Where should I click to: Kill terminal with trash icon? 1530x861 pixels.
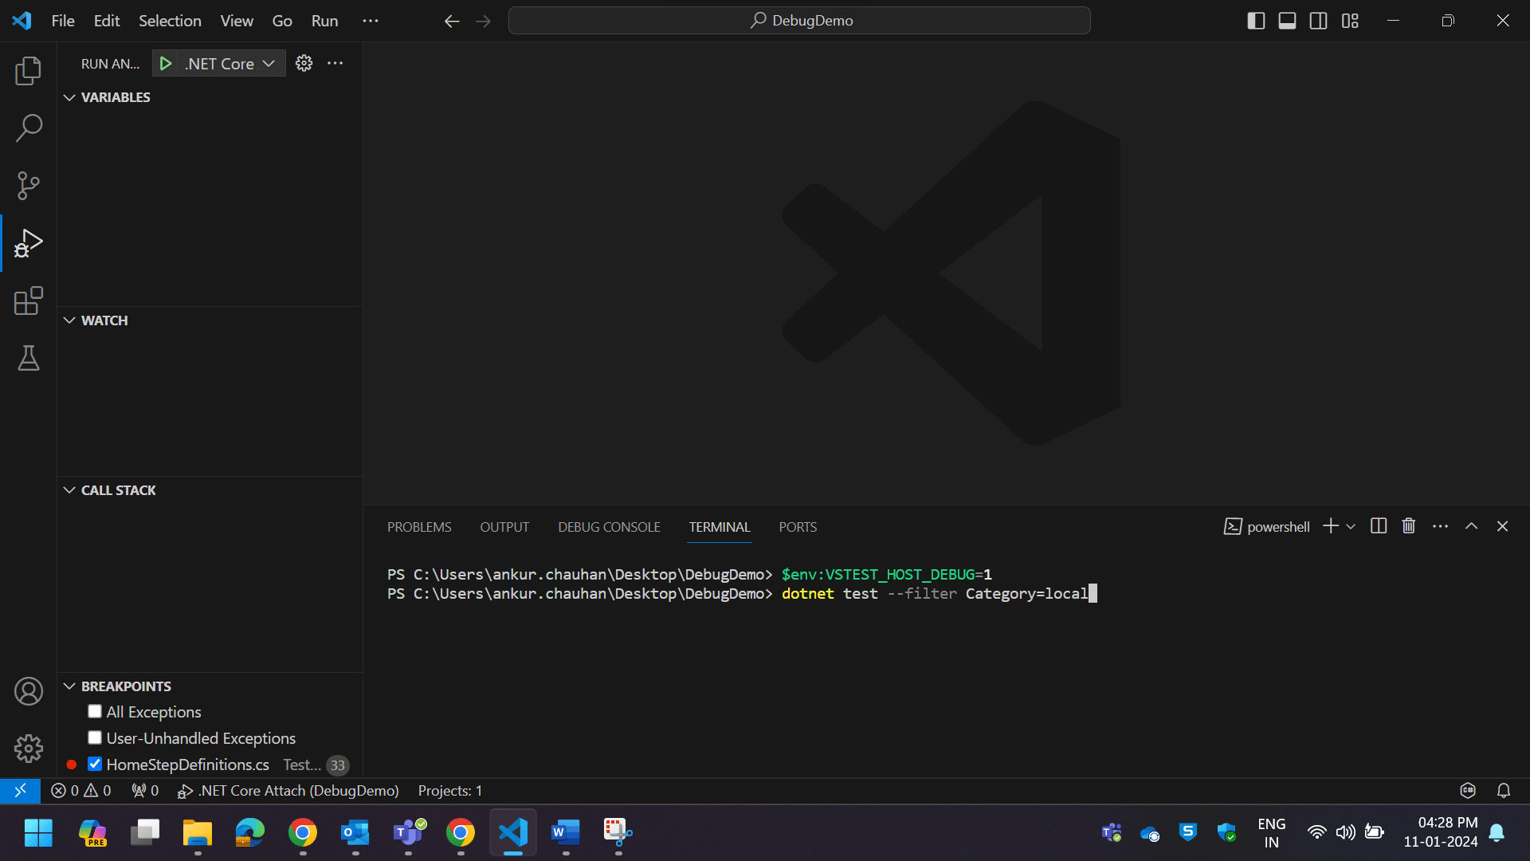coord(1409,526)
